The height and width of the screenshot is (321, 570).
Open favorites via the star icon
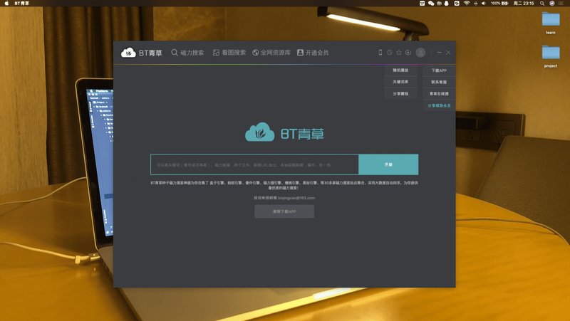(x=399, y=52)
